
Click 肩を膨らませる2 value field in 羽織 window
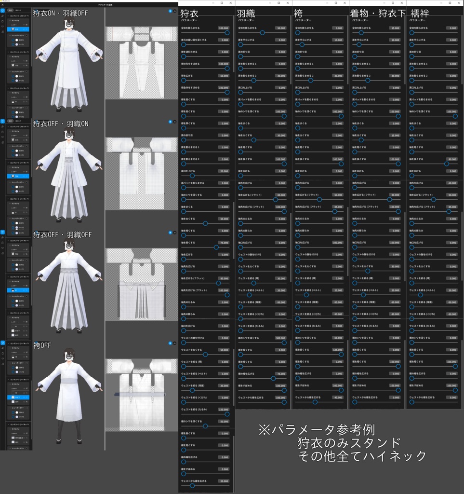coord(281,76)
